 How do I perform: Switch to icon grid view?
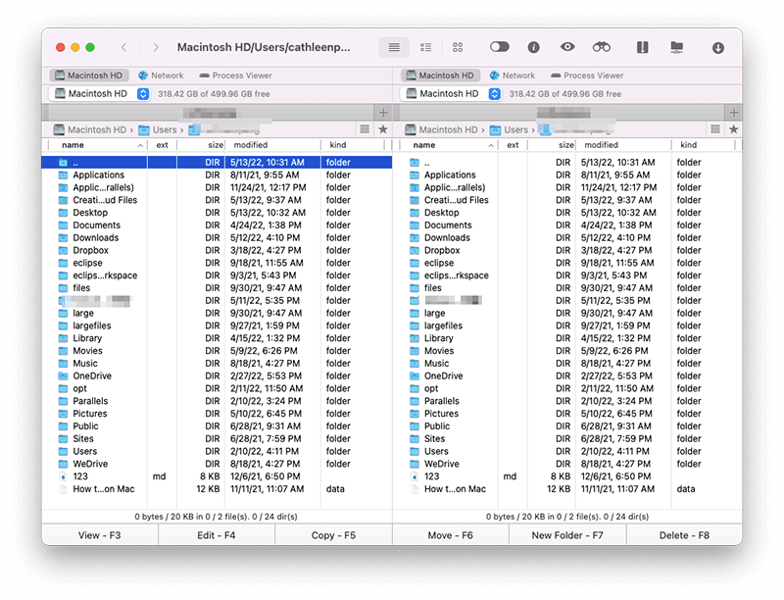coord(457,47)
